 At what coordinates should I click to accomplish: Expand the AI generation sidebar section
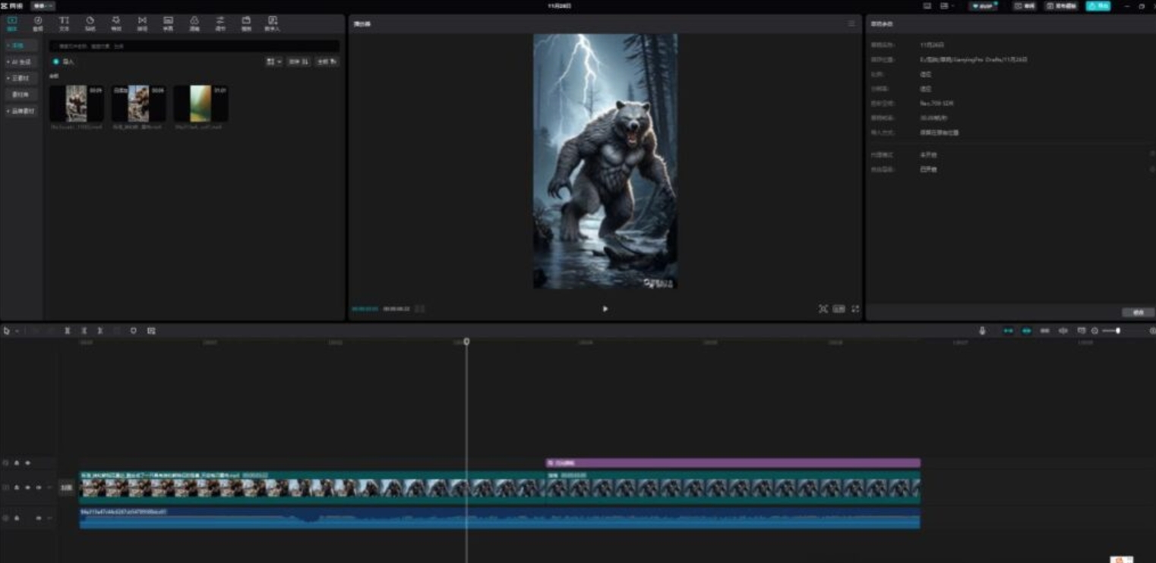[21, 62]
